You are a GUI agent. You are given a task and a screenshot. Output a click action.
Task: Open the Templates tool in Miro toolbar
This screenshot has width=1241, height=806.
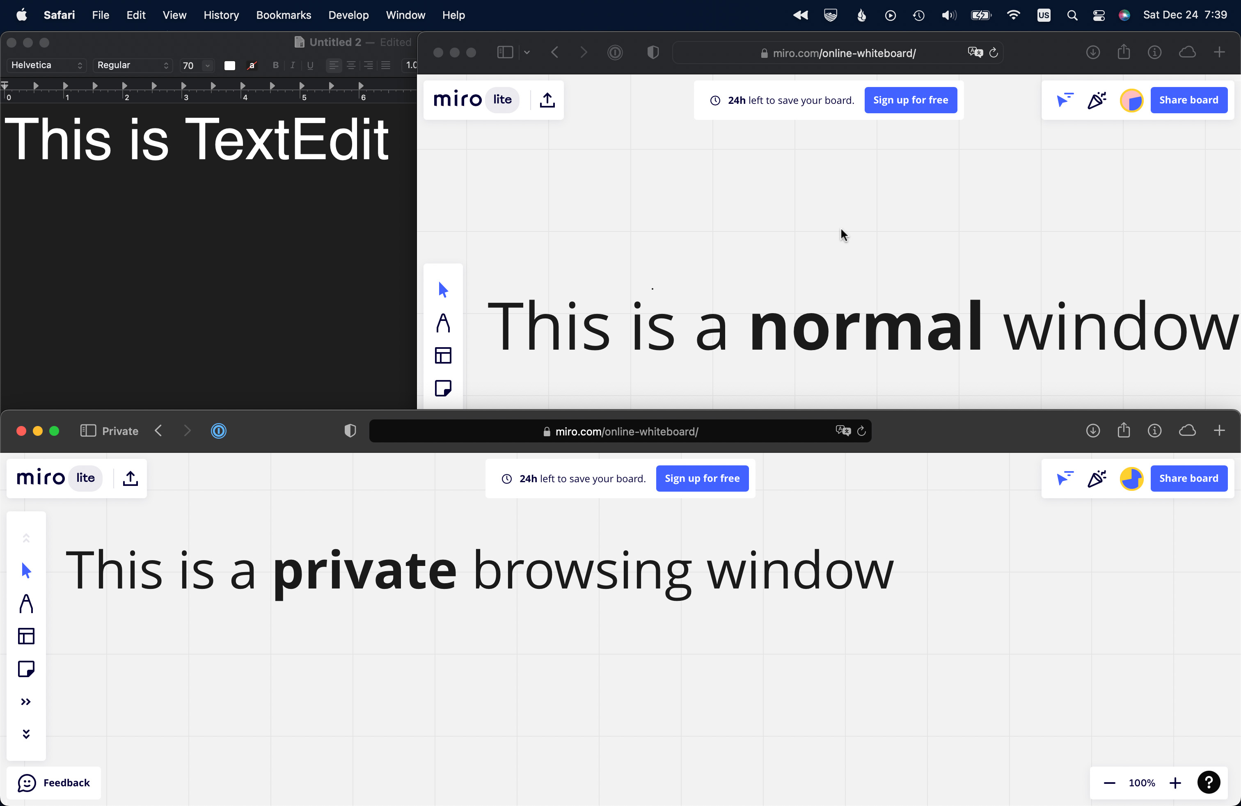click(x=26, y=636)
